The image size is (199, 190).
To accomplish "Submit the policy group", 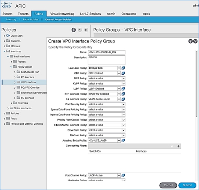I will click(187, 185).
